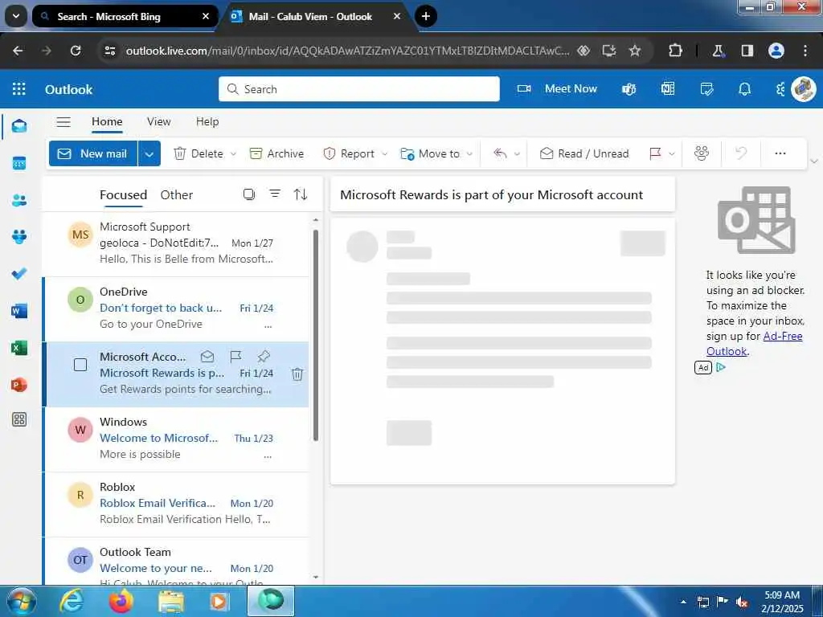This screenshot has width=823, height=617.
Task: Open the View ribbon tab
Action: coord(158,122)
